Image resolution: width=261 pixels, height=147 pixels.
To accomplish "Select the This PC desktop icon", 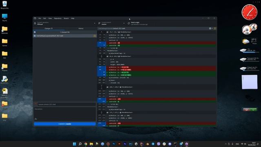I will (x=4, y=17).
